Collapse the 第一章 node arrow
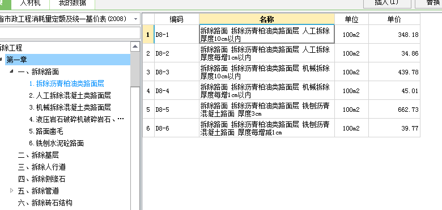Image resolution: width=442 pixels, height=210 pixels. tap(1, 60)
